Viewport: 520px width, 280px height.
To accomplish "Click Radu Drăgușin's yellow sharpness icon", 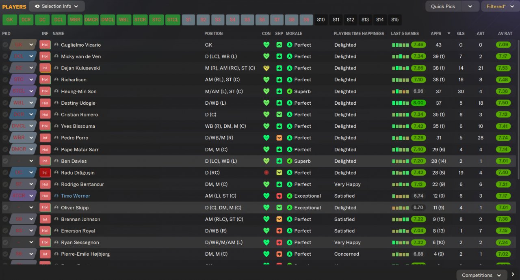I will pyautogui.click(x=279, y=173).
